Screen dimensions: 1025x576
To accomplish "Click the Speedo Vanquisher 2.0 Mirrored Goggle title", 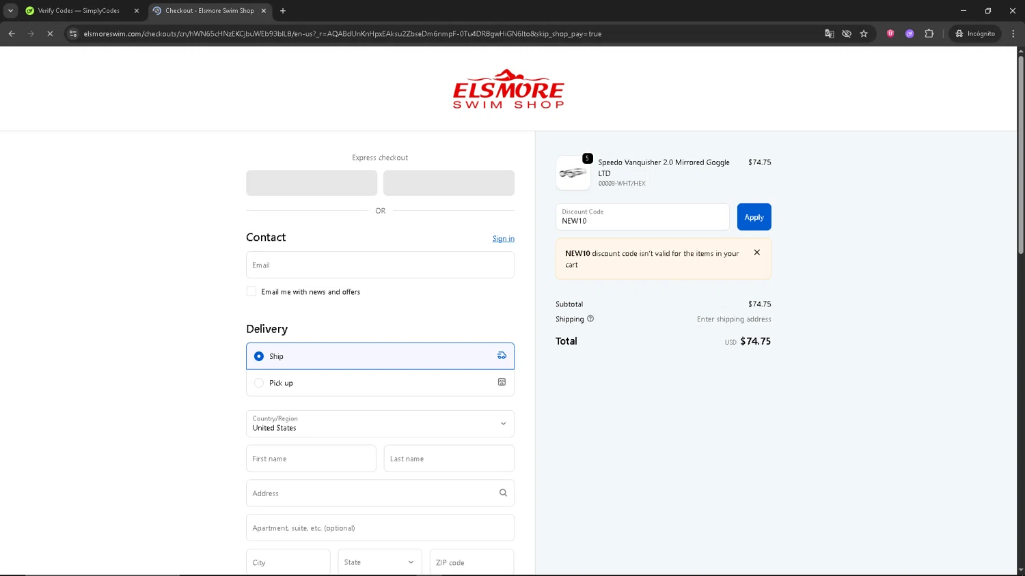I will tap(664, 168).
